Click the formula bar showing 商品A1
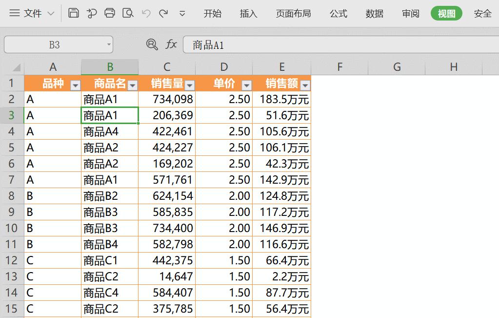Viewport: 499px width, 318px height. (244, 44)
